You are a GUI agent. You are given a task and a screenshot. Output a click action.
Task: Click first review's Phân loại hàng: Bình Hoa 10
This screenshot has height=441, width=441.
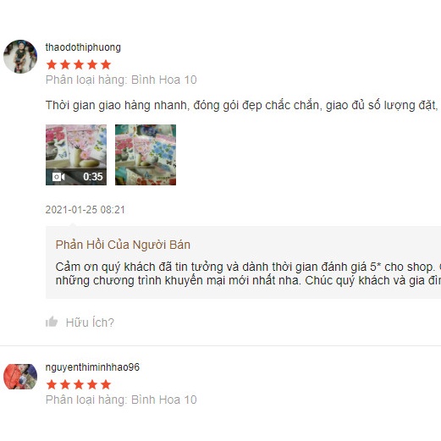121,80
